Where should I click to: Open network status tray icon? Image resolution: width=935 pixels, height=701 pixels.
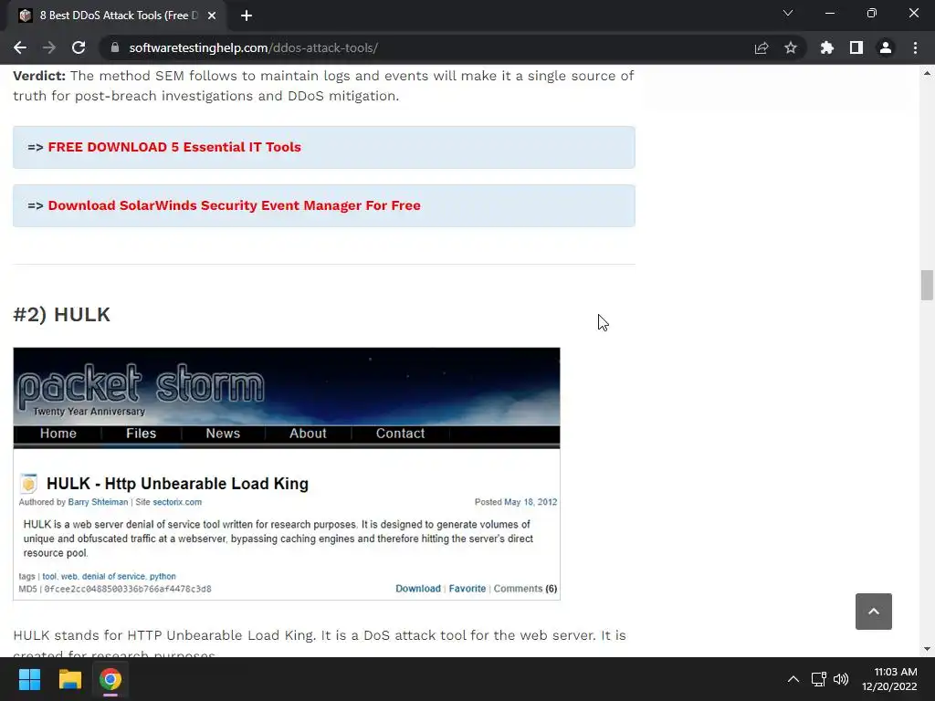pyautogui.click(x=819, y=679)
